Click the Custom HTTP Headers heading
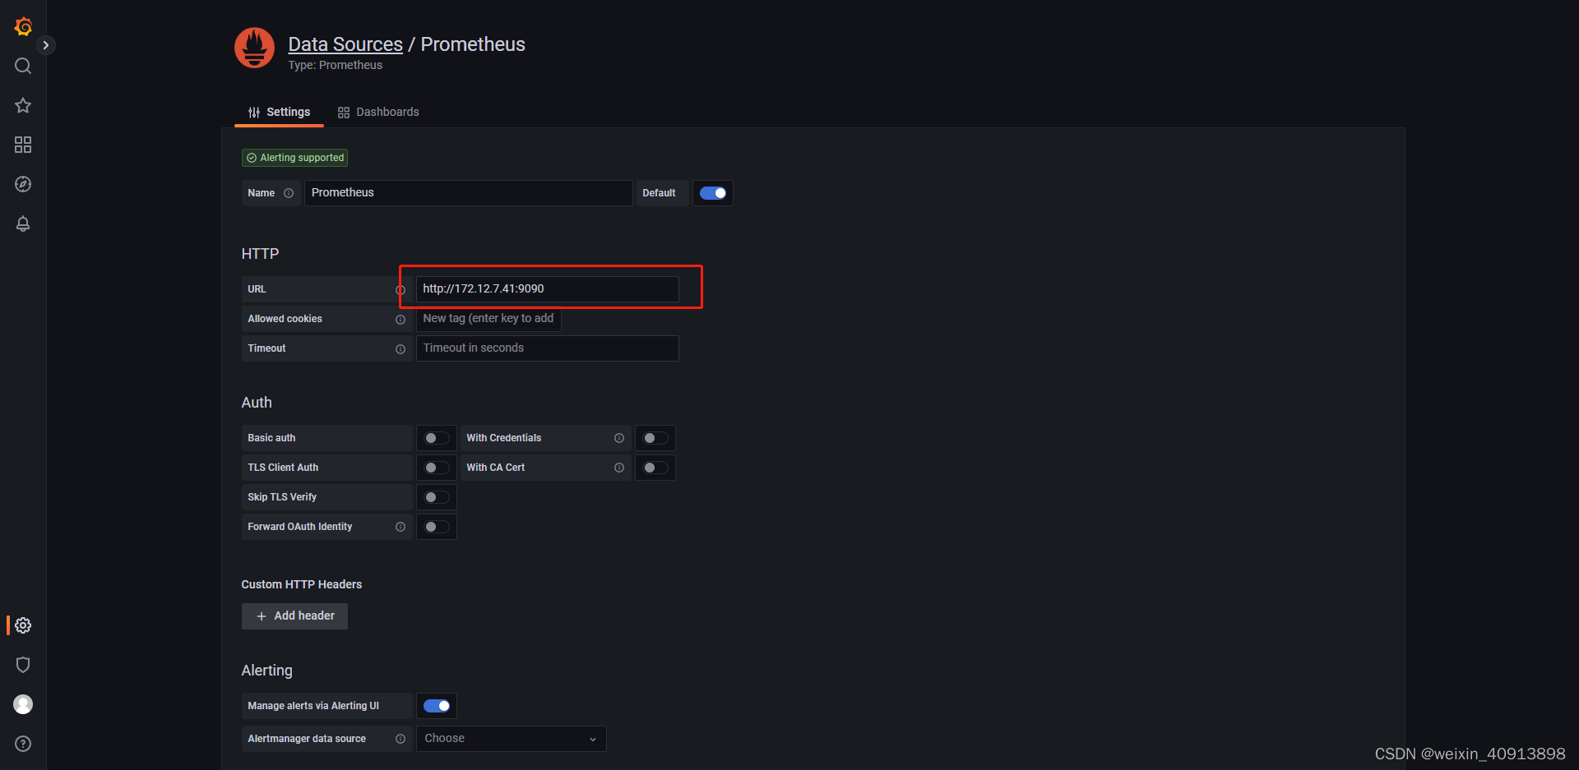The width and height of the screenshot is (1579, 770). [x=301, y=584]
